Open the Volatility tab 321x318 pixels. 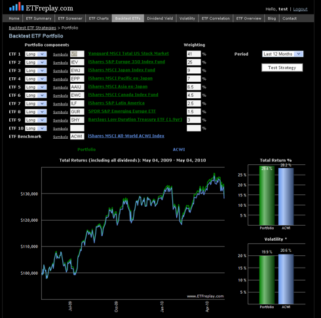point(187,18)
